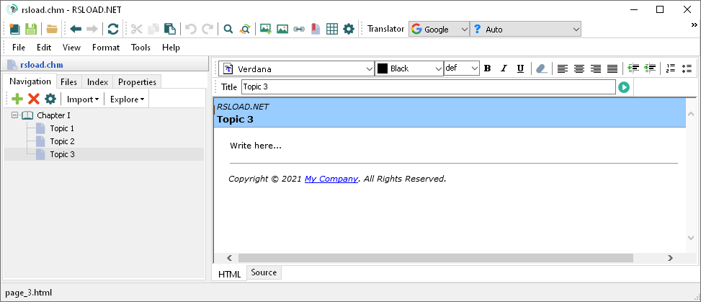Open the Tools menu
This screenshot has height=302, width=701.
click(x=140, y=48)
